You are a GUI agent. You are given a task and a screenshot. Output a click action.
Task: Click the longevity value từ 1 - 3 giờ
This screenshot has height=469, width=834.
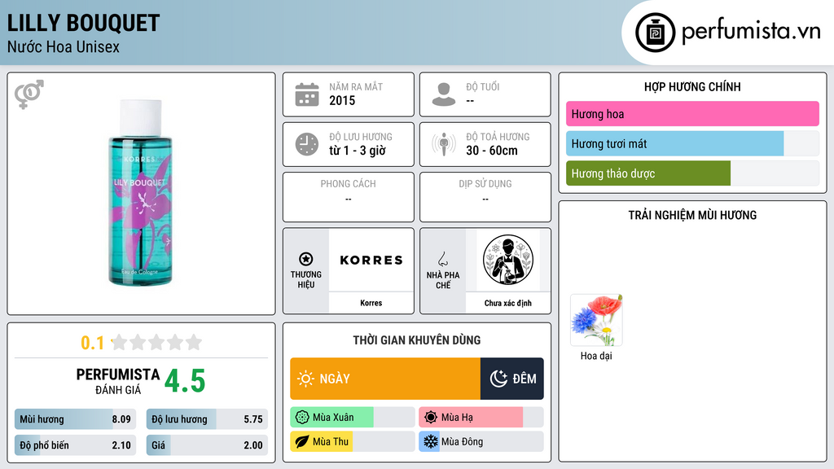click(x=358, y=151)
